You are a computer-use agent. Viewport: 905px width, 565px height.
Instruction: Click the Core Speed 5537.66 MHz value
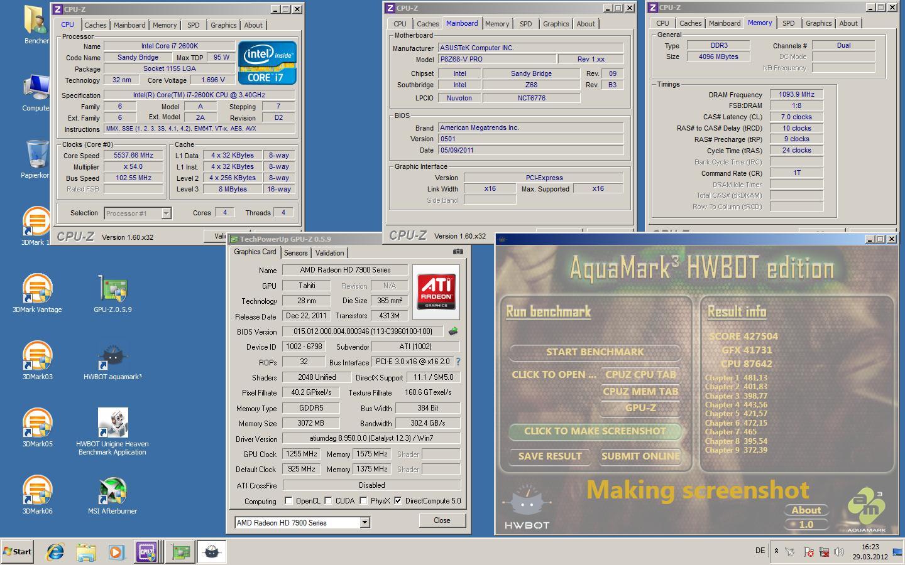click(x=133, y=156)
